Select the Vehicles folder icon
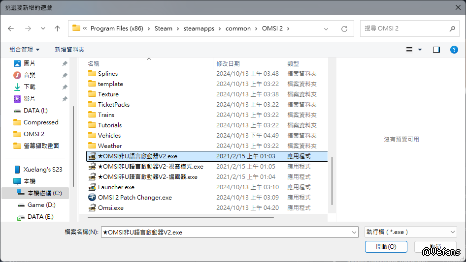The image size is (466, 262). pyautogui.click(x=92, y=135)
